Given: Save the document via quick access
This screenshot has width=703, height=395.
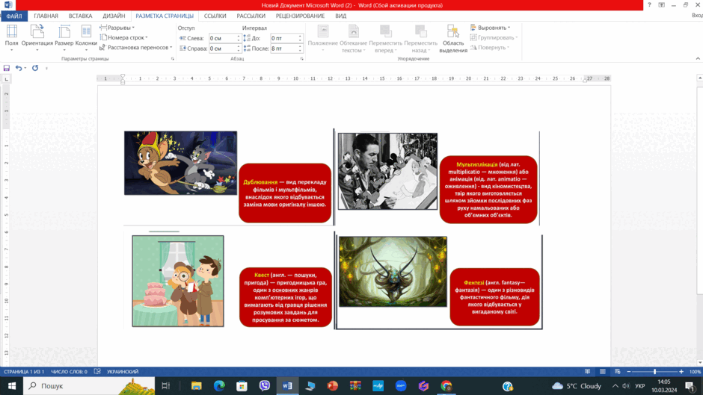Looking at the screenshot, I should coord(6,68).
